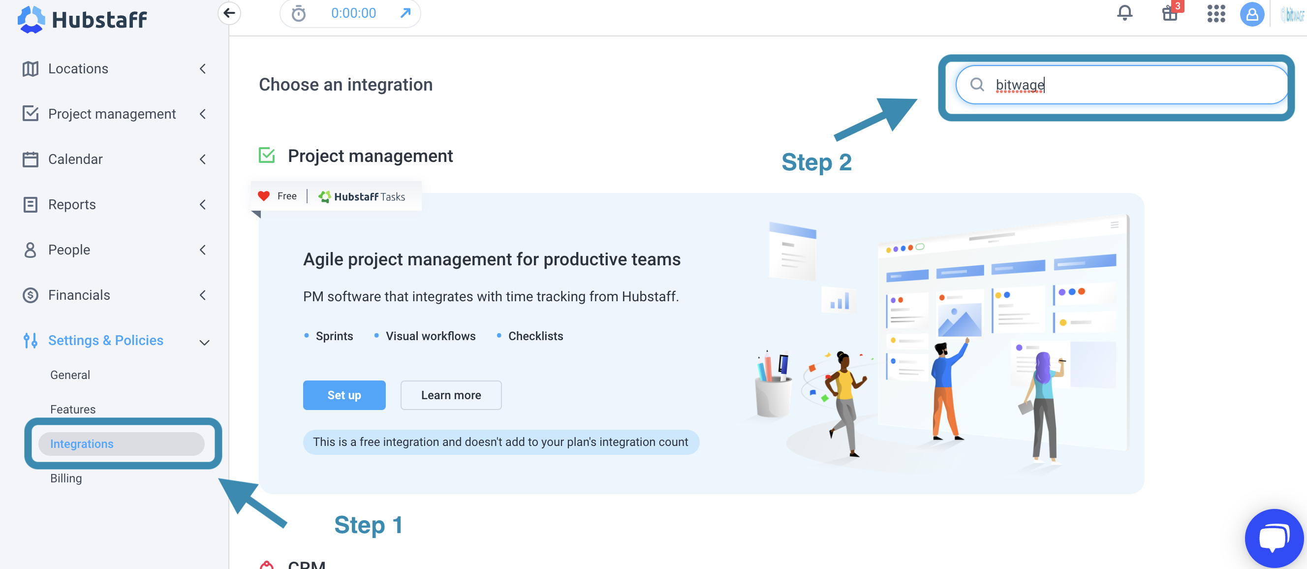Click the 'Visual workflows' bullet text

[x=430, y=336]
